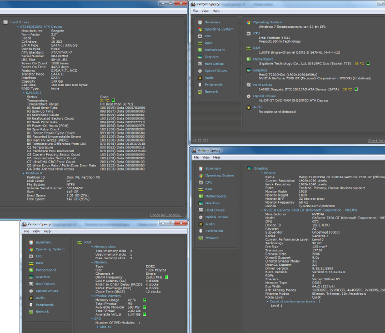Image resolution: width=385 pixels, height=333 pixels.
Task: Click Summary sidebar icon in the Graphics-details window
Action: tap(201, 169)
